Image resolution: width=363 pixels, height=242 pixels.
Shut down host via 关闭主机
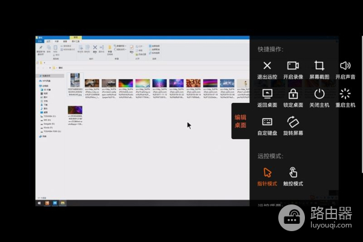pyautogui.click(x=319, y=94)
